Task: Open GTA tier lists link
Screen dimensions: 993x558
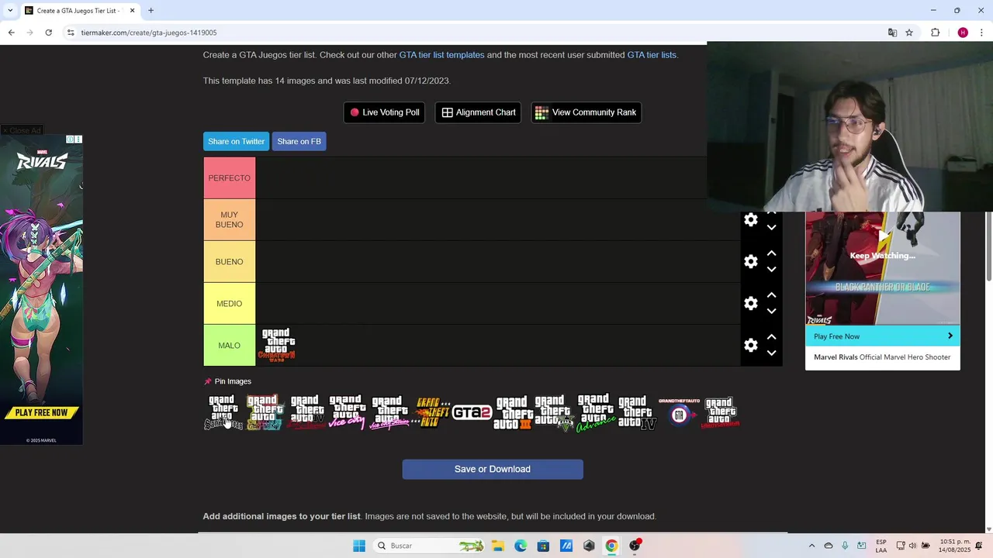Action: click(x=652, y=55)
